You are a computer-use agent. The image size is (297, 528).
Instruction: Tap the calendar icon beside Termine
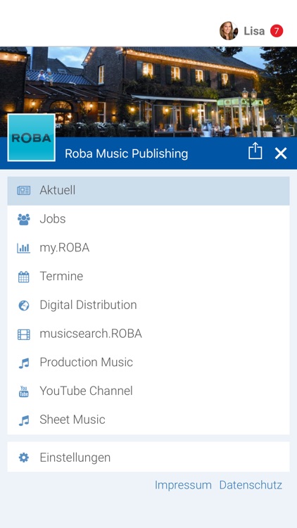coord(23,277)
